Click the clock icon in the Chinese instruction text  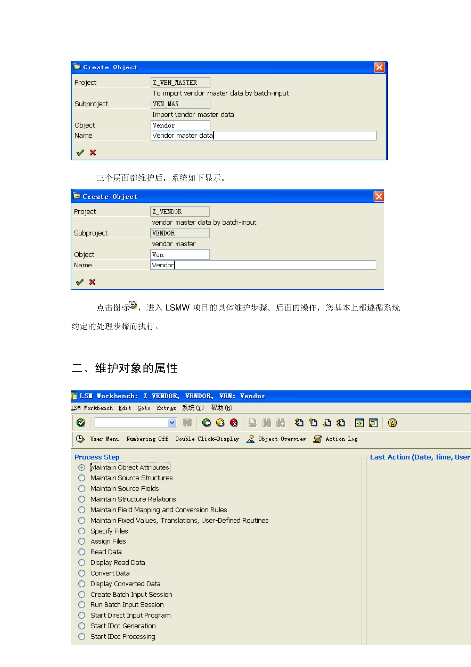133,305
